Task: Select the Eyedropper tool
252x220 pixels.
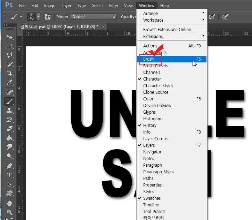Action: (9, 82)
